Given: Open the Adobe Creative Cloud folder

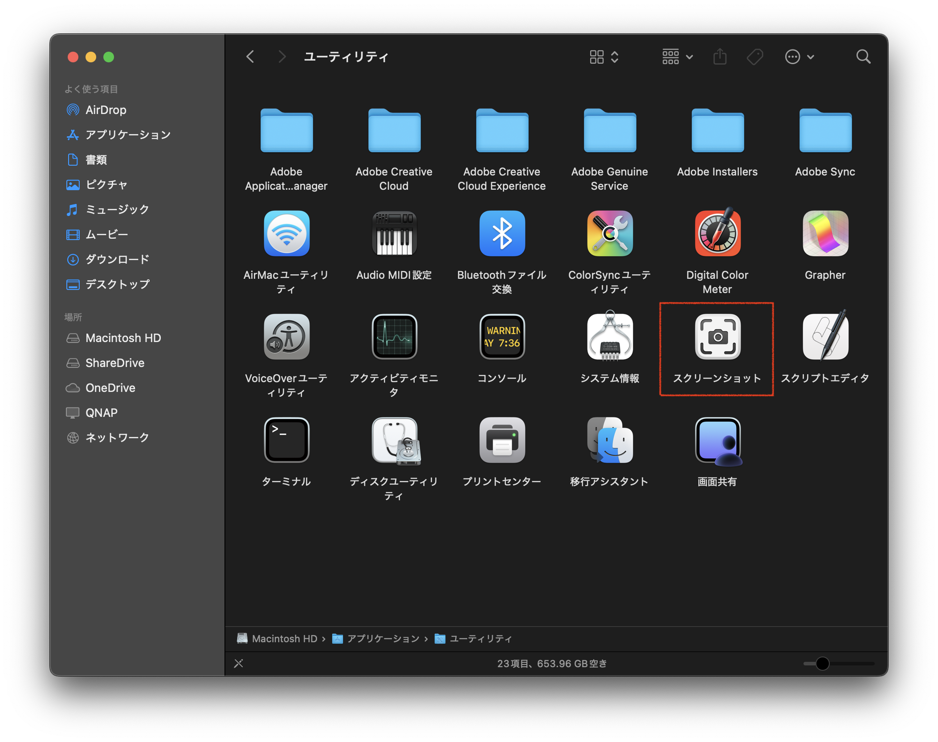Looking at the screenshot, I should coord(394,130).
